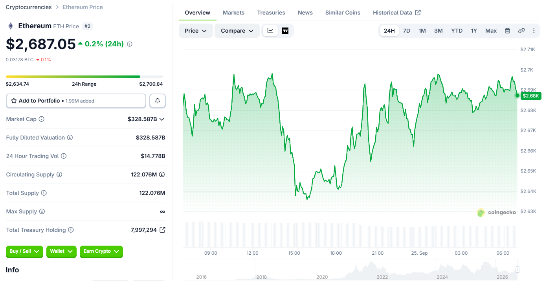
Task: Open Circulating Supply label info icon
Action: point(59,174)
